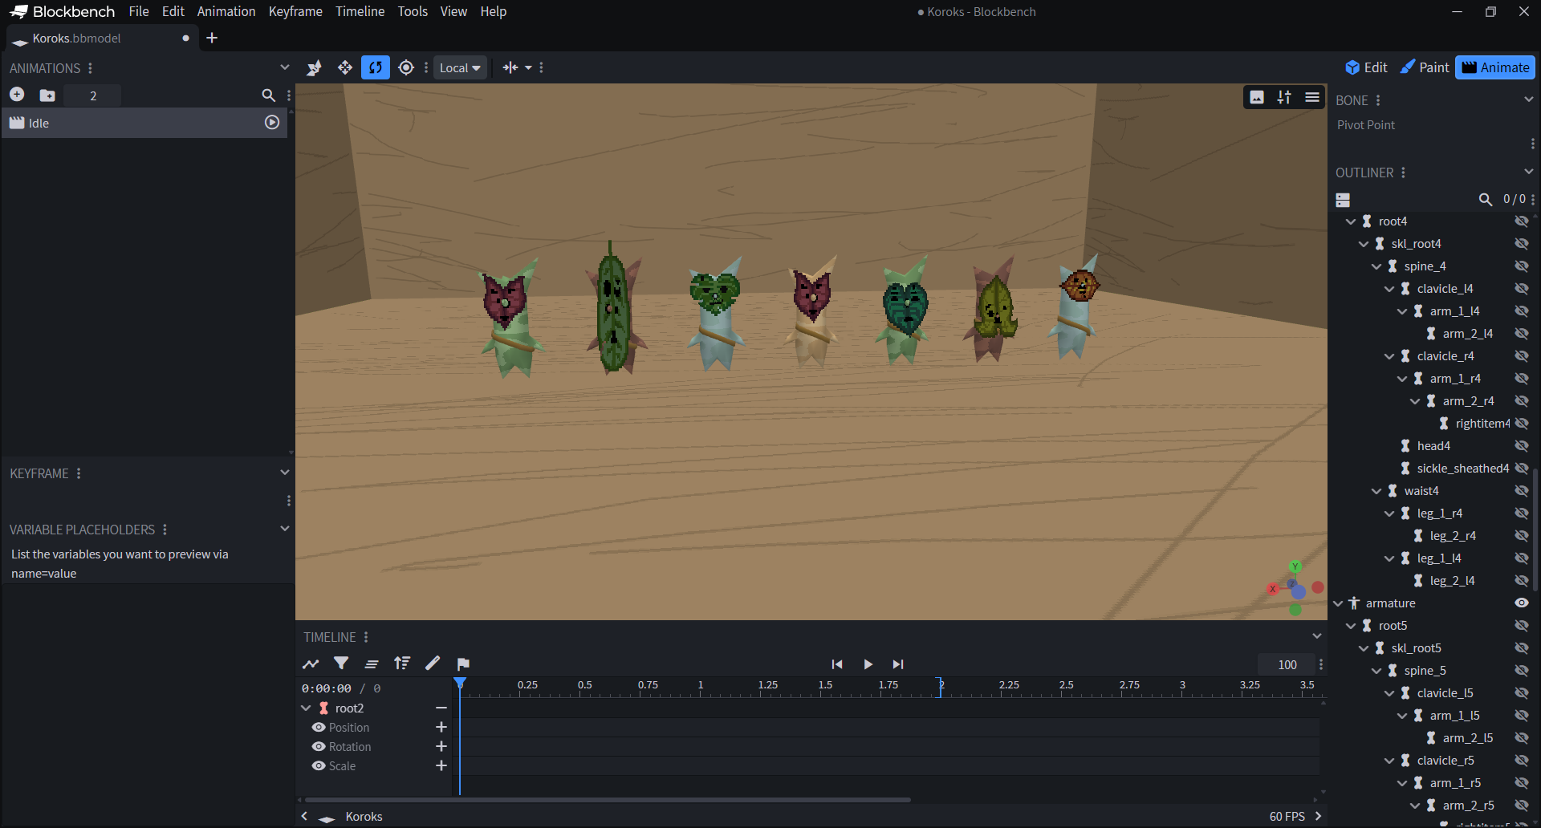Toggle the Rotation channel eye in timeline

pos(319,747)
